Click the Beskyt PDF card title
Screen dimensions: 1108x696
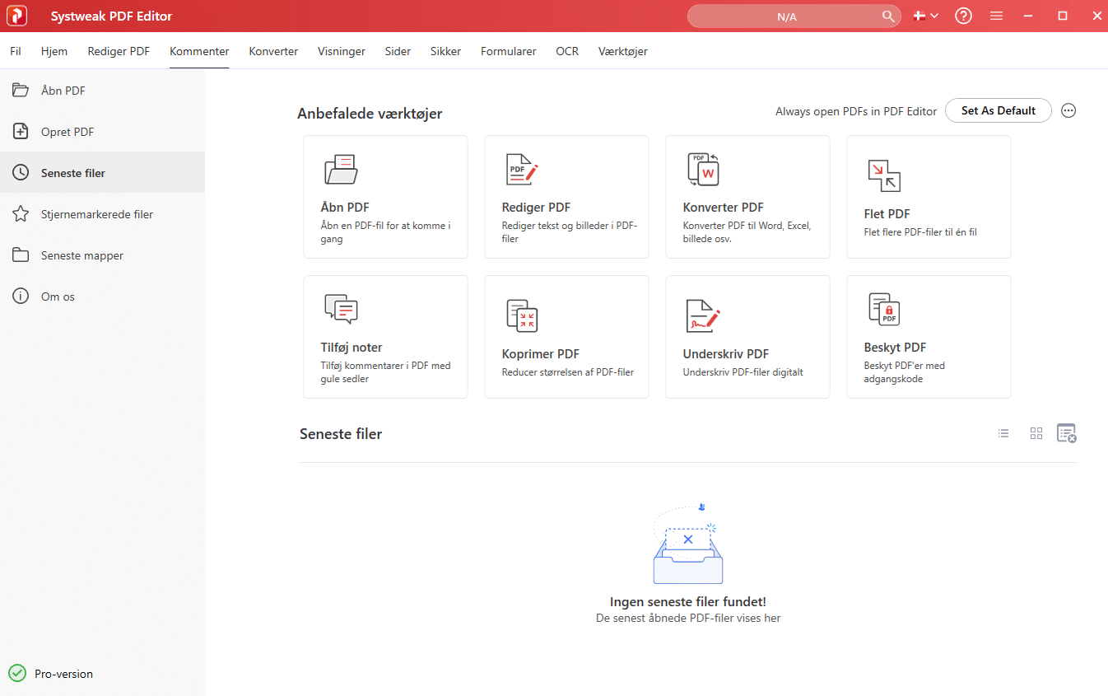click(895, 348)
